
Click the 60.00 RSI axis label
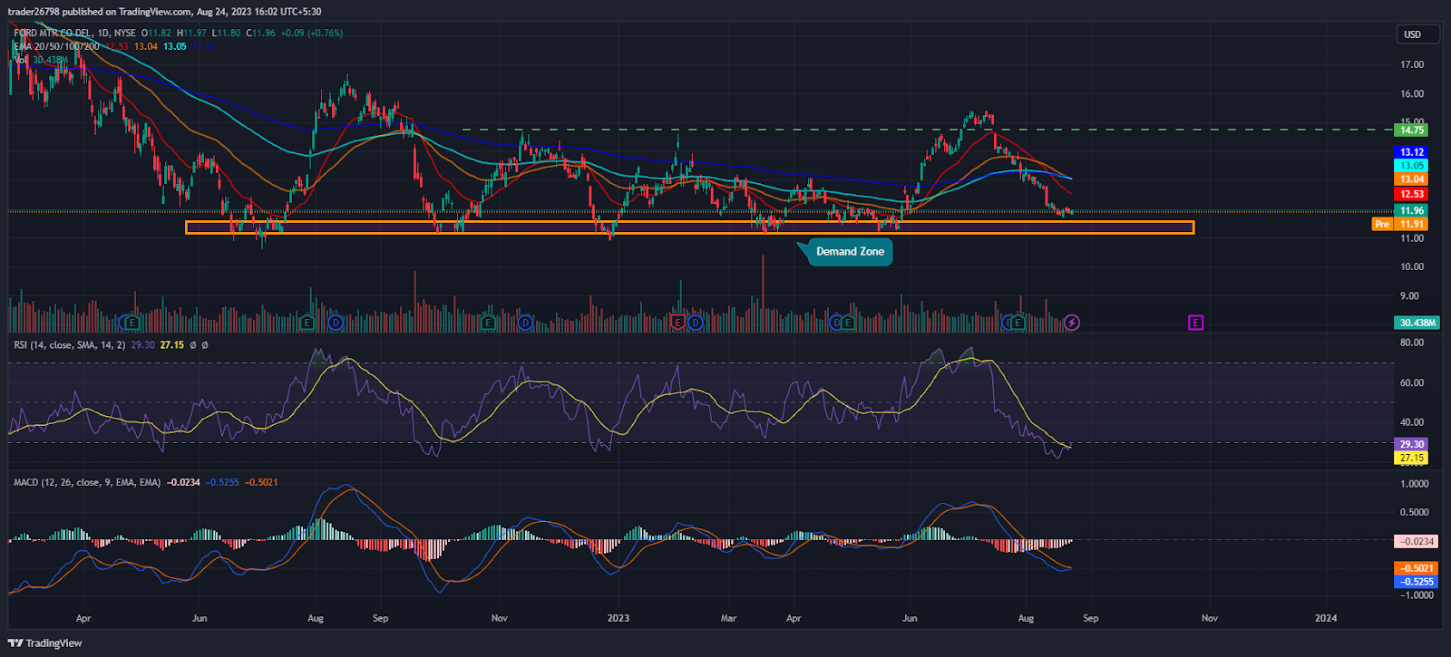(1412, 382)
